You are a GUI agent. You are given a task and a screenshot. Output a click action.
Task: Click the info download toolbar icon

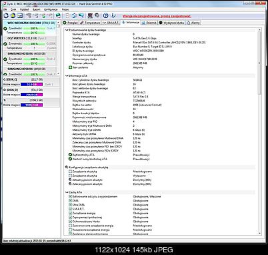tap(113, 15)
